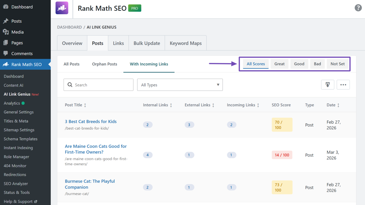This screenshot has height=205, width=365.
Task: Open '3 Best Cat Breeds for Kids' post
Action: pyautogui.click(x=91, y=121)
